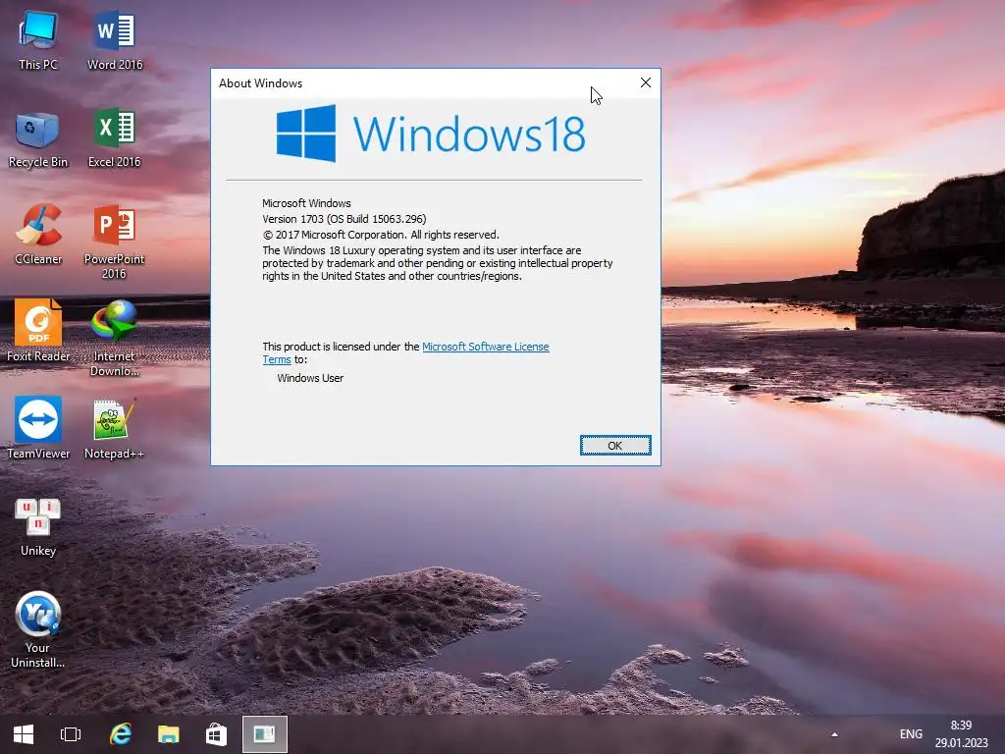Click the active winver taskbar item
This screenshot has width=1005, height=754.
click(x=264, y=734)
